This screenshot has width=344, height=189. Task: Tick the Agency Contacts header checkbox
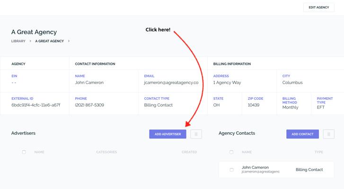[x=231, y=152]
